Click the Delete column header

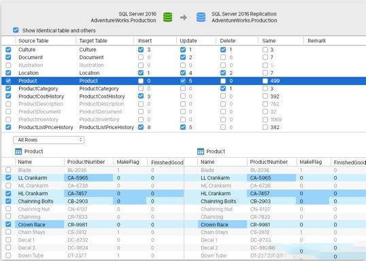(228, 41)
